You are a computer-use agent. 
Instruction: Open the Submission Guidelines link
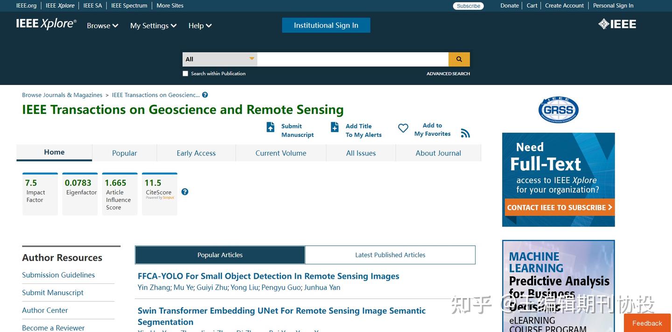(x=58, y=275)
